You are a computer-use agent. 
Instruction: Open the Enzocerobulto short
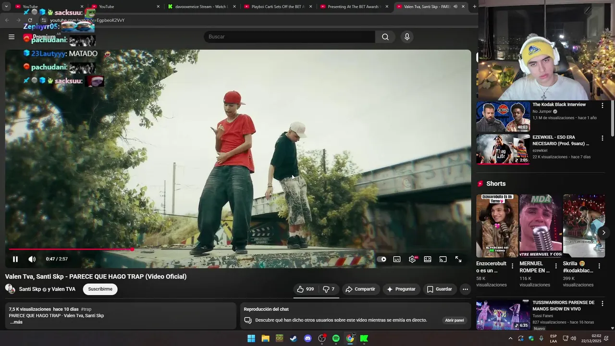[x=497, y=226]
